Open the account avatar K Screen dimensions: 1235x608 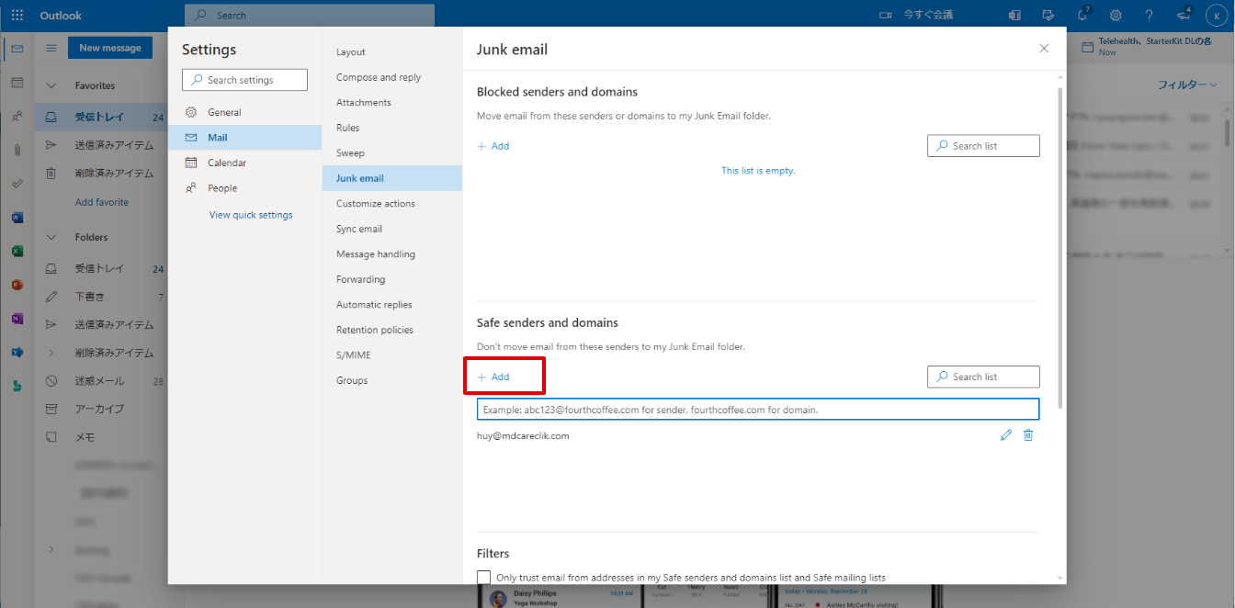coord(1218,16)
